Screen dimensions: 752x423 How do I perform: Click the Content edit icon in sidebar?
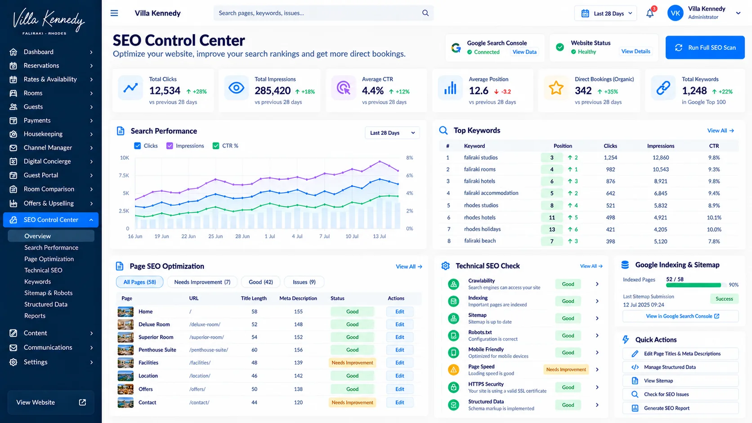click(13, 333)
